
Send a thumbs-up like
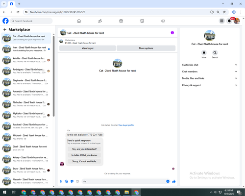174,181
